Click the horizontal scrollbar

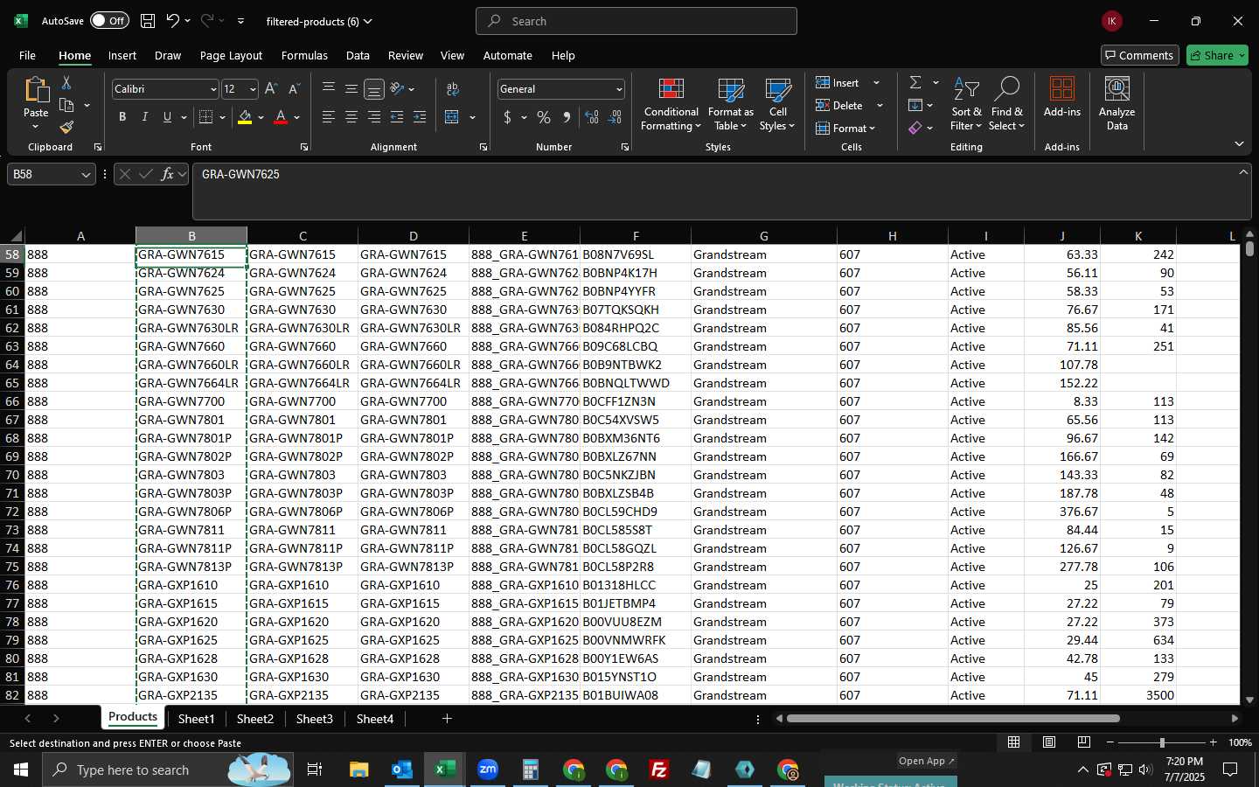pos(953,719)
